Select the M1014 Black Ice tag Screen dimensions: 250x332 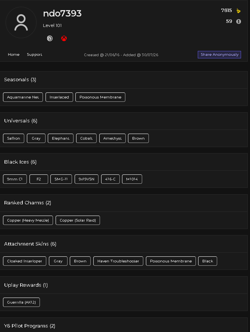point(132,179)
